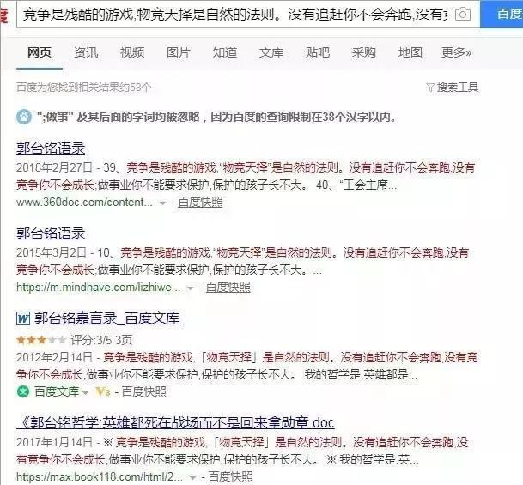Switch to the 图片 tab
The height and width of the screenshot is (485, 523).
pos(179,52)
